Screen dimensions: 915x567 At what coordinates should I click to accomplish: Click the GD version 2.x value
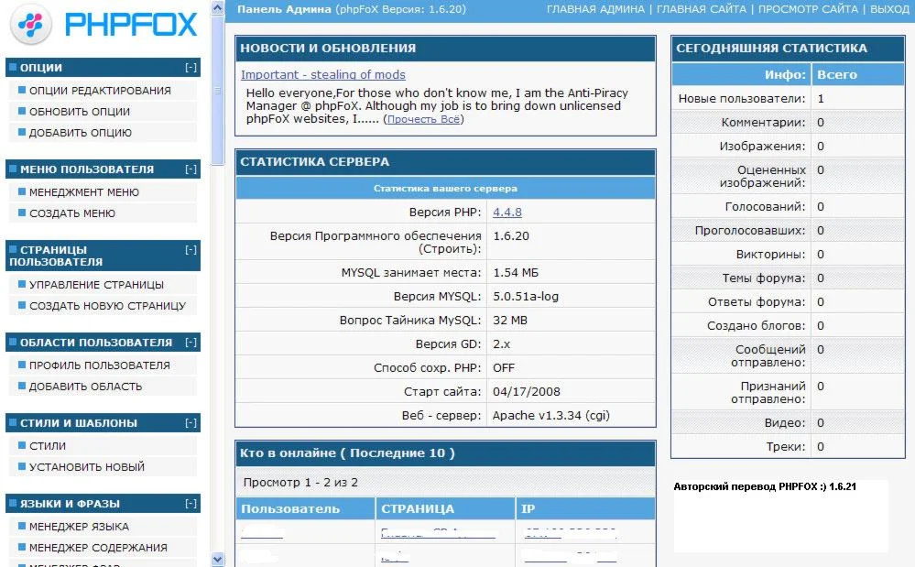[501, 344]
